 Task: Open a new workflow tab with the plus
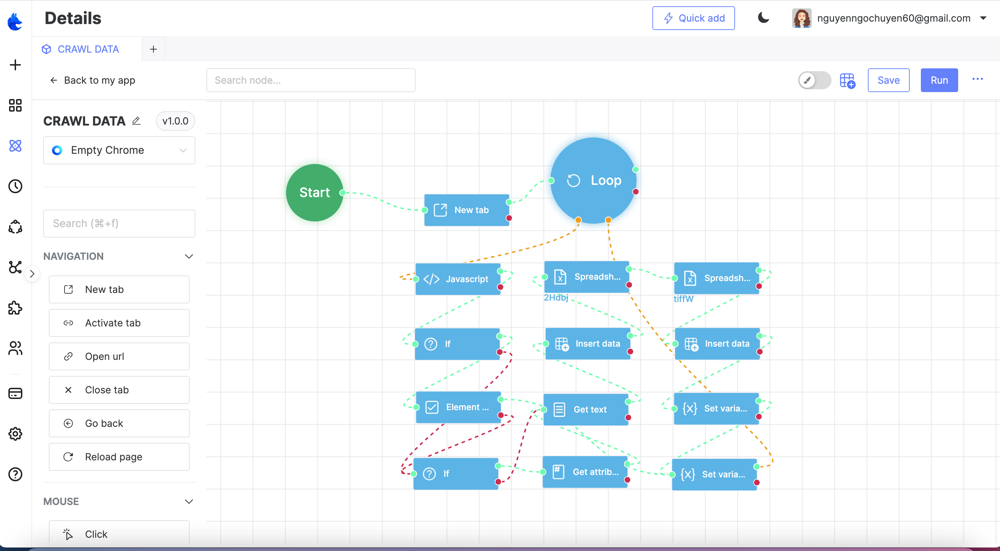[x=153, y=49]
